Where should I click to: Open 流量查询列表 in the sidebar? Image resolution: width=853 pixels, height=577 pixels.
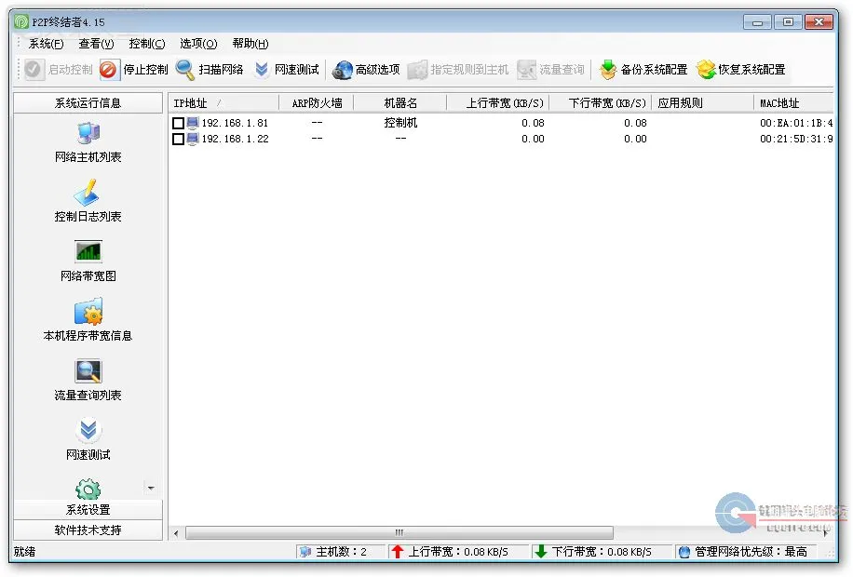pos(88,371)
